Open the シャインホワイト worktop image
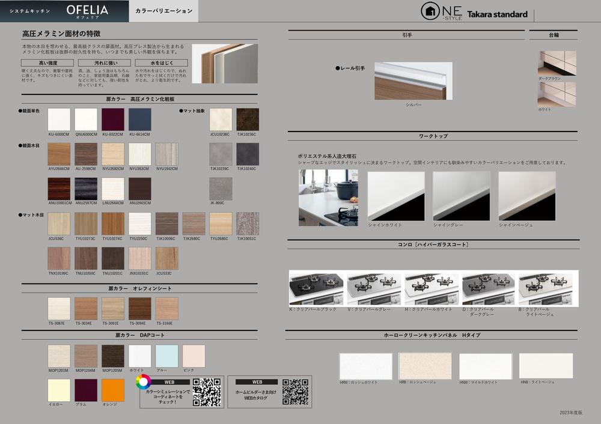The image size is (601, 424). [396, 196]
